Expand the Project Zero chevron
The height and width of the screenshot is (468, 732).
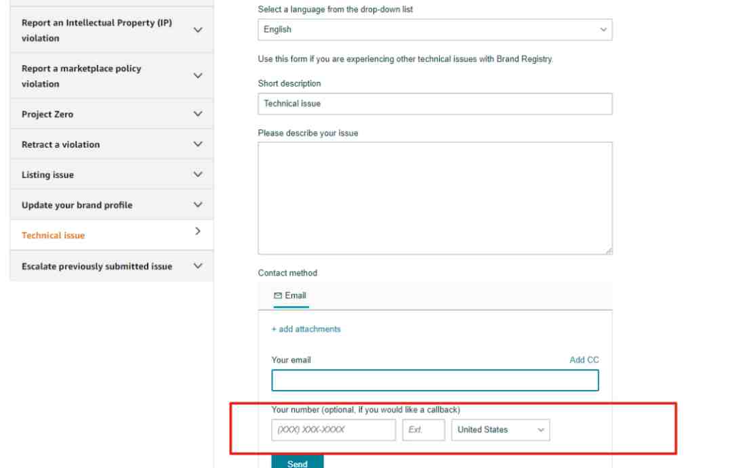tap(198, 114)
